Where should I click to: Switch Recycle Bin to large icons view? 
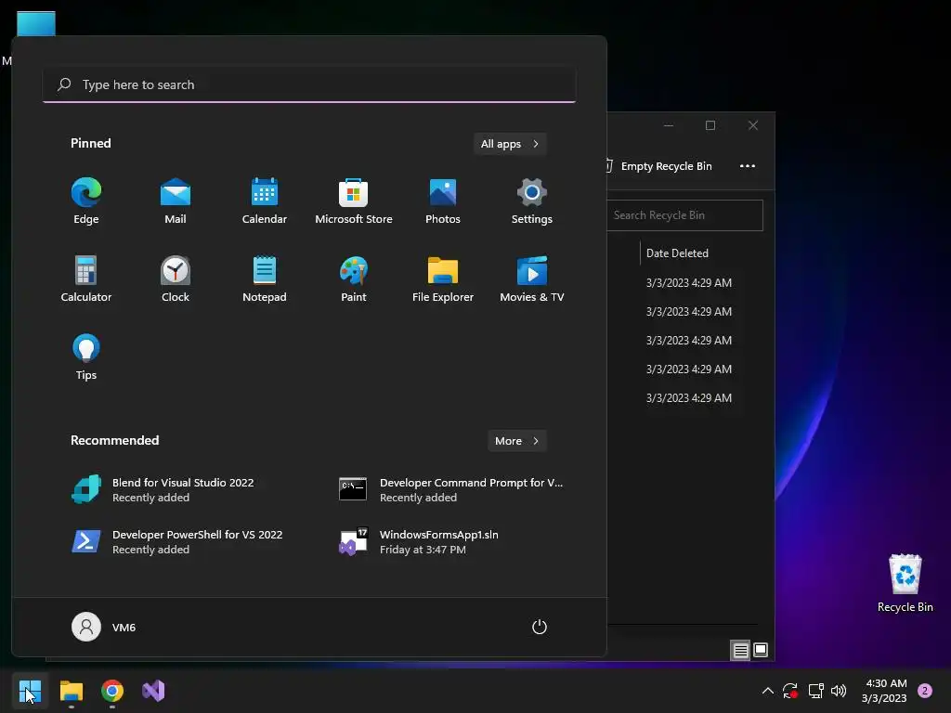[x=761, y=651]
